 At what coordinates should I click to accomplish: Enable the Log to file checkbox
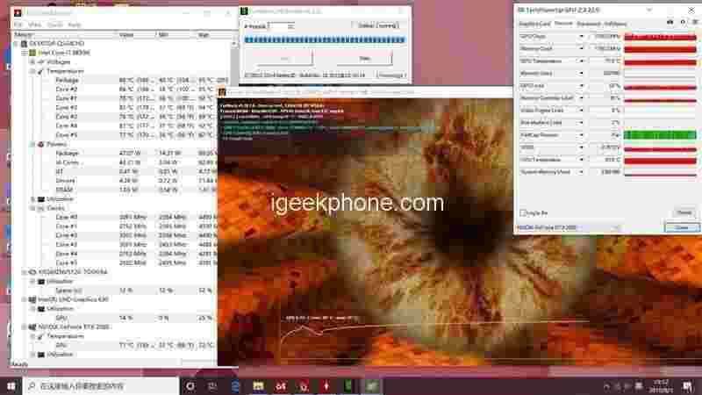point(524,212)
